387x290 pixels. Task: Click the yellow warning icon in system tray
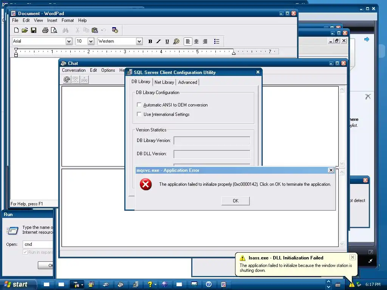(352, 285)
